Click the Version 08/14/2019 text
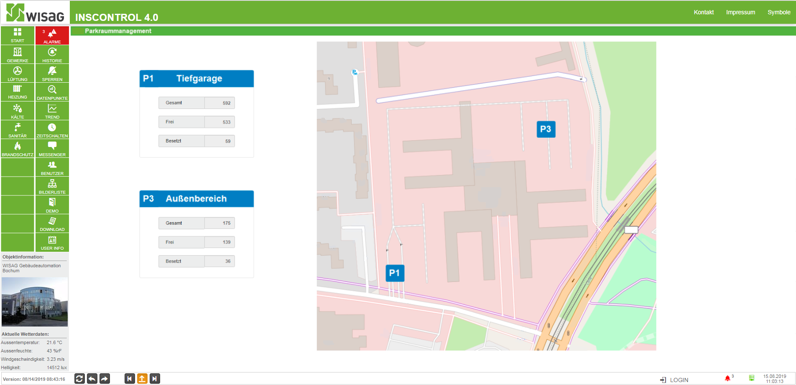796x385 pixels. click(34, 379)
